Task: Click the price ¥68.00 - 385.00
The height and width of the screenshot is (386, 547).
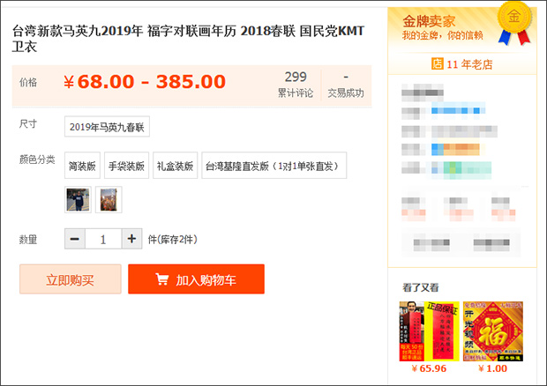Action: point(145,82)
